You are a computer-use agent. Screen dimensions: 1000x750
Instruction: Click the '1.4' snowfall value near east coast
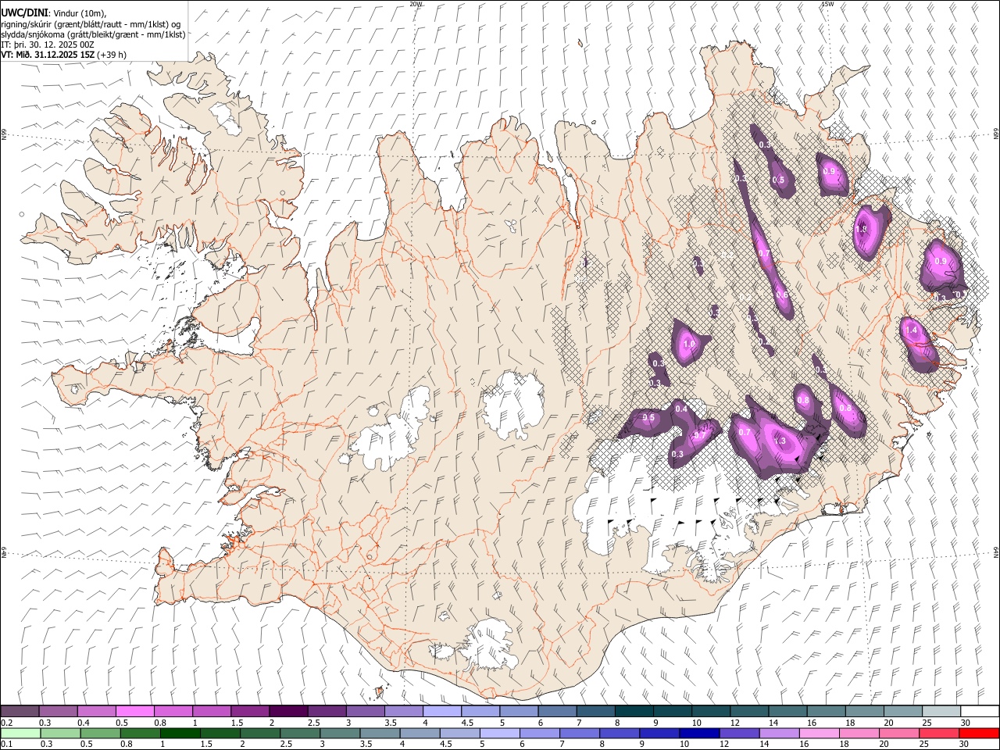click(x=912, y=330)
